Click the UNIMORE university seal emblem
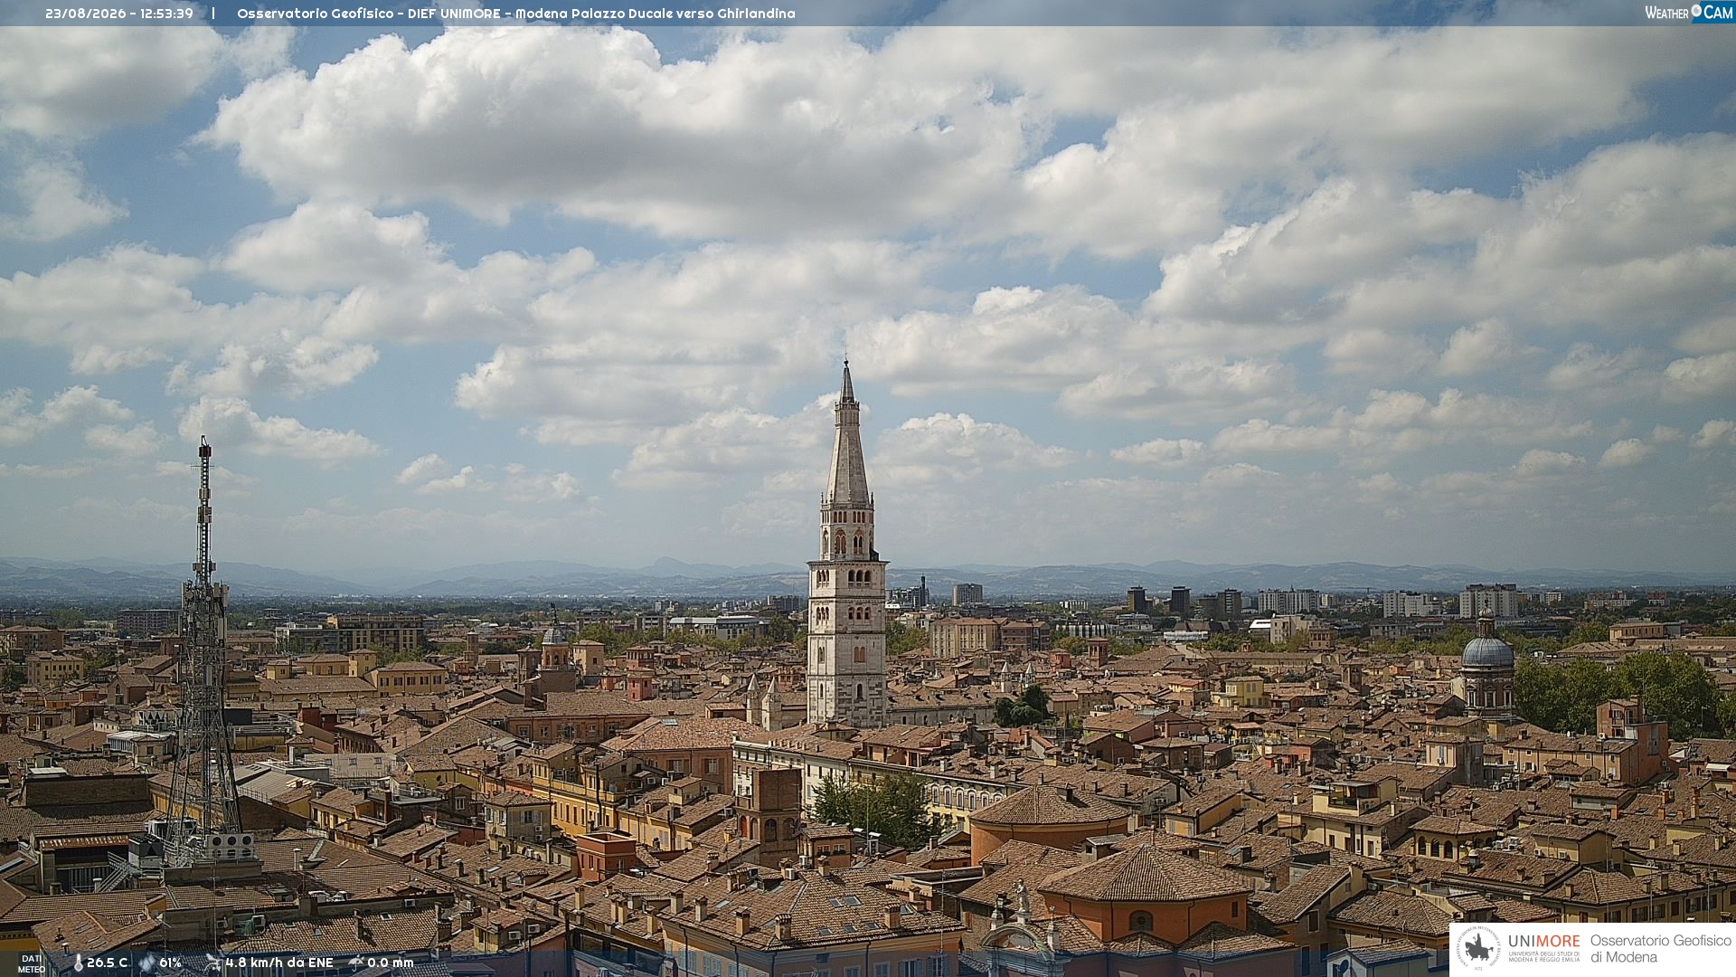This screenshot has width=1736, height=977. pos(1479,949)
